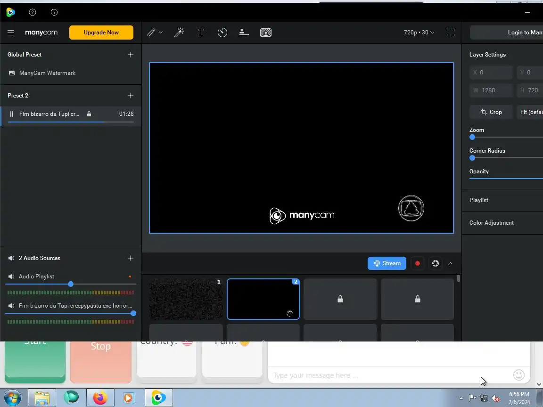Click the presets panel scrollbar
Screen dimensions: 543x407
459,278
